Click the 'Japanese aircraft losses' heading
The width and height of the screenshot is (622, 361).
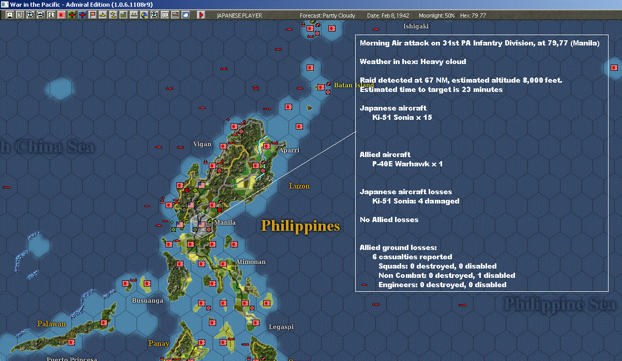tap(406, 192)
